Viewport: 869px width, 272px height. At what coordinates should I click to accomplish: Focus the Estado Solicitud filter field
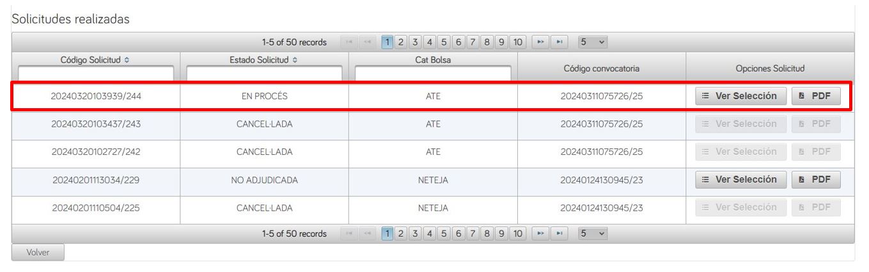coord(264,73)
